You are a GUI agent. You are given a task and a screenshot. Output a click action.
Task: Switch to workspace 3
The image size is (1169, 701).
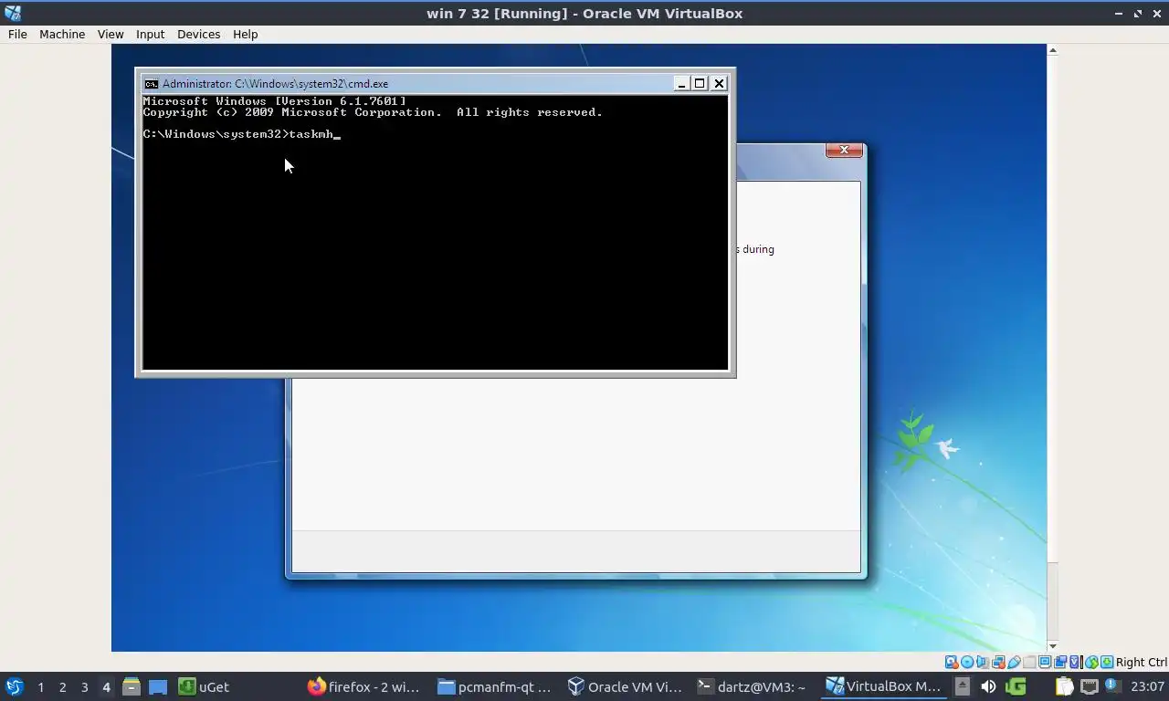pos(84,686)
